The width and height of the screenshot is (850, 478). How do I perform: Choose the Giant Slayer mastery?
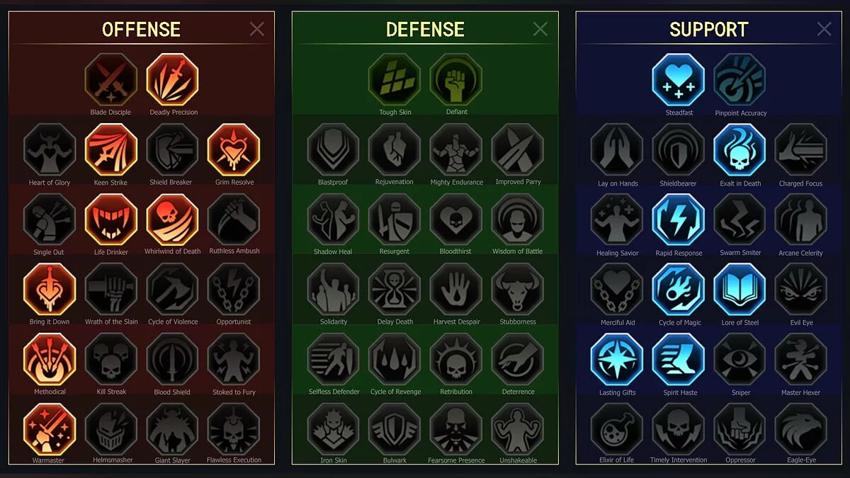click(x=172, y=428)
